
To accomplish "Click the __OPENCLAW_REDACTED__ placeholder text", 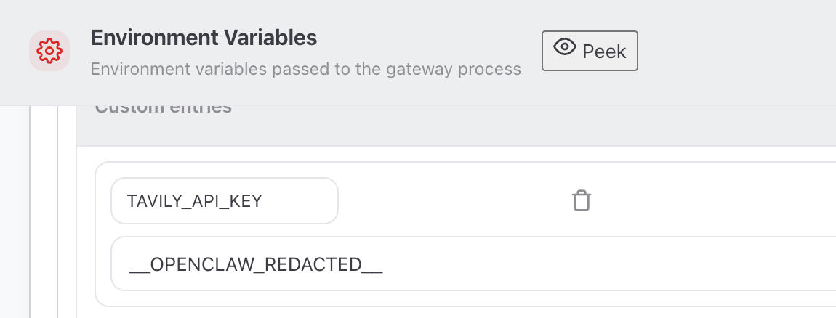I will click(255, 264).
